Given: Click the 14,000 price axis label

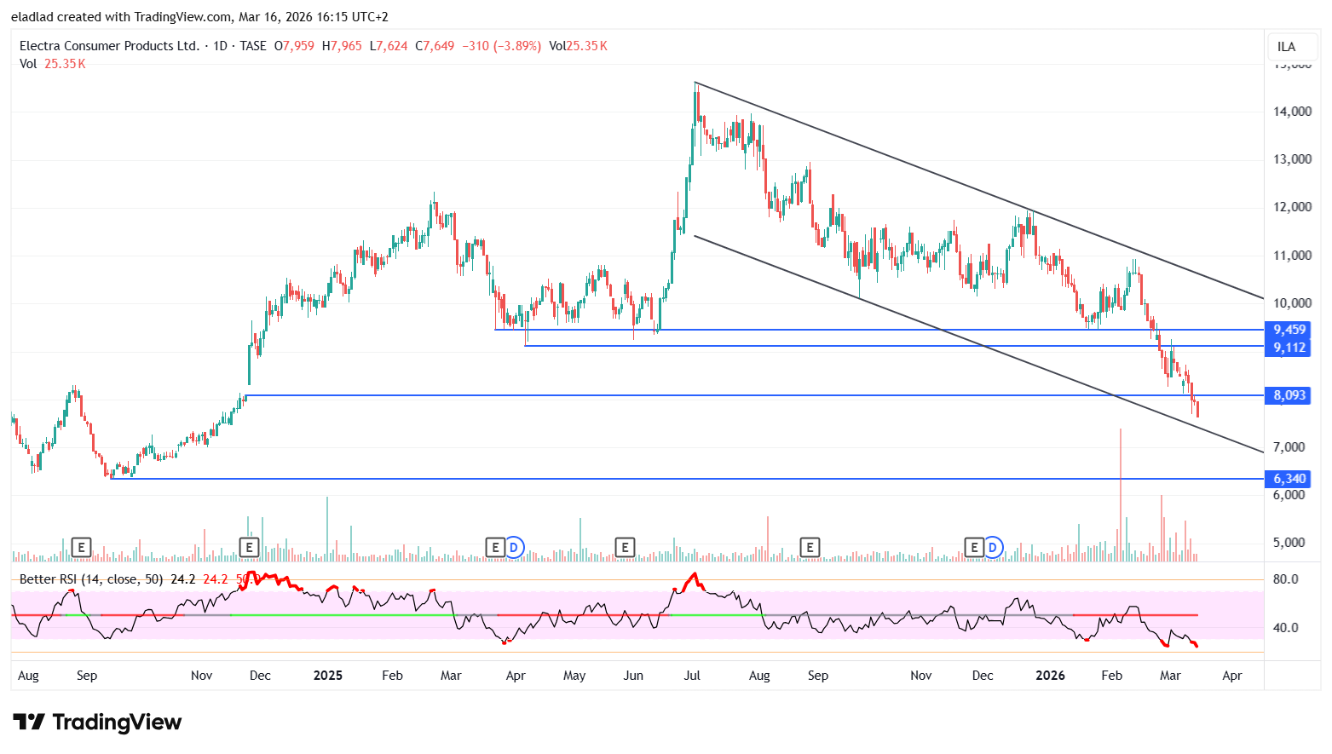Looking at the screenshot, I should tap(1292, 112).
